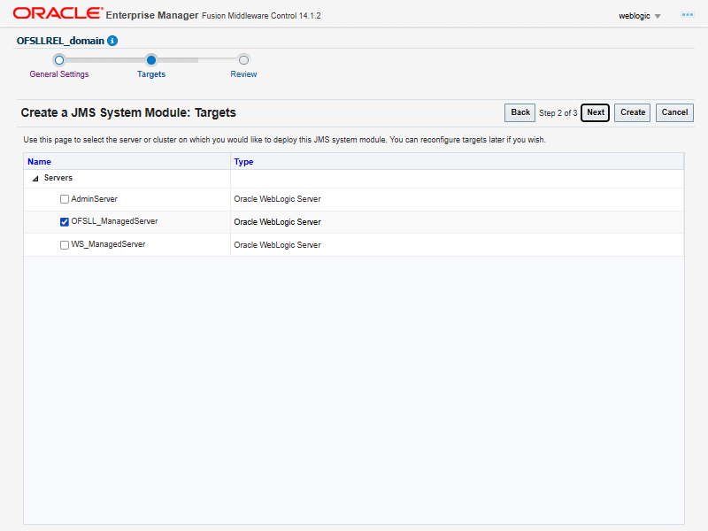The width and height of the screenshot is (708, 531).
Task: Select the Review train step
Action: pyautogui.click(x=243, y=74)
